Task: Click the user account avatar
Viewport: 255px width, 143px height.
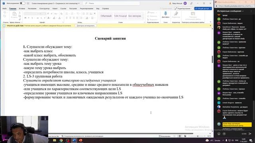Action: pos(185,3)
